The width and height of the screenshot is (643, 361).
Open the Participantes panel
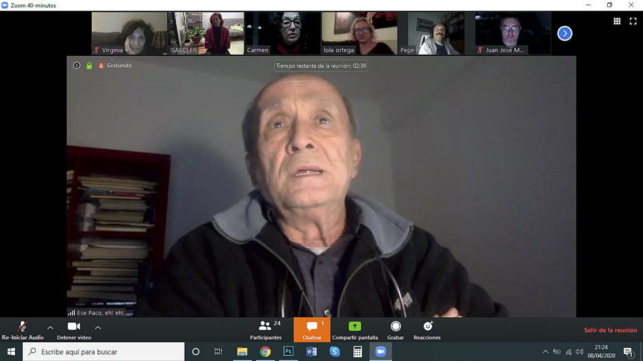pyautogui.click(x=266, y=329)
